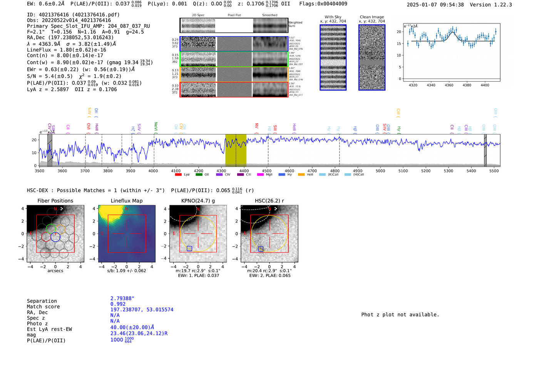
Task: Click the match score value 0.992
Action: (118, 304)
